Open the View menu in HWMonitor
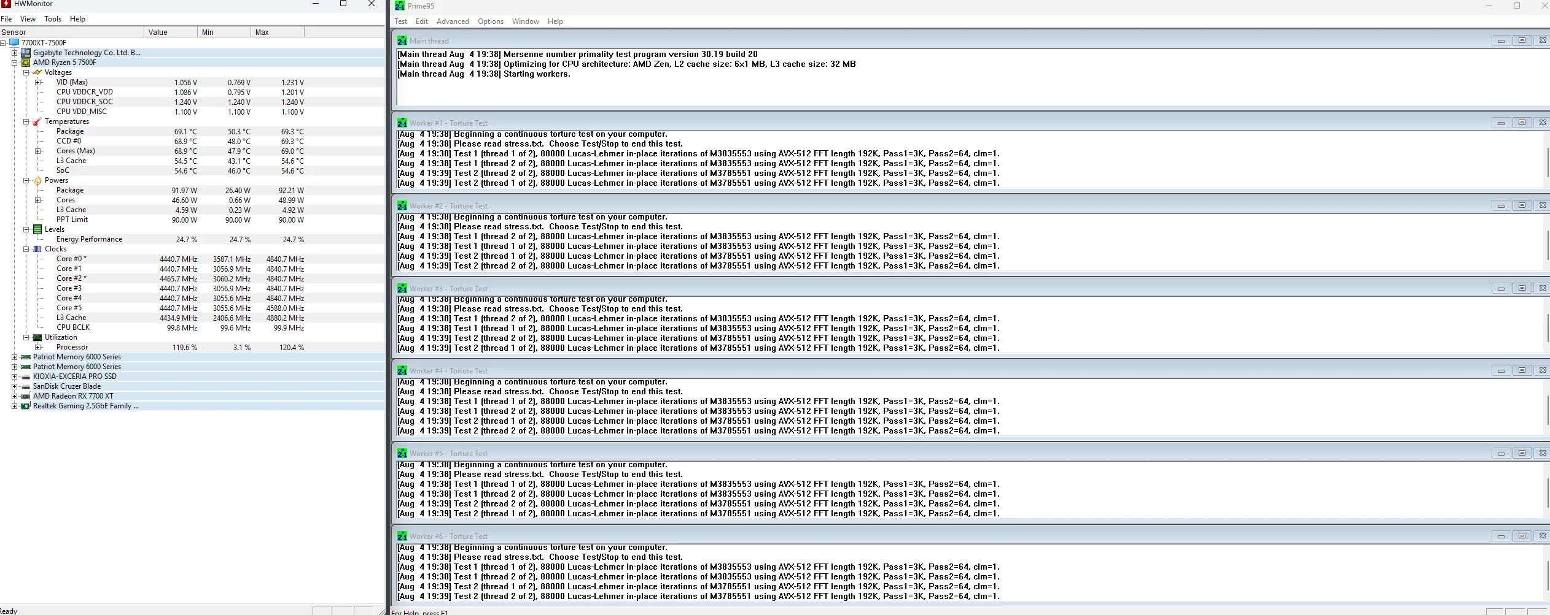Screen dimensions: 1550x615 pyautogui.click(x=28, y=19)
